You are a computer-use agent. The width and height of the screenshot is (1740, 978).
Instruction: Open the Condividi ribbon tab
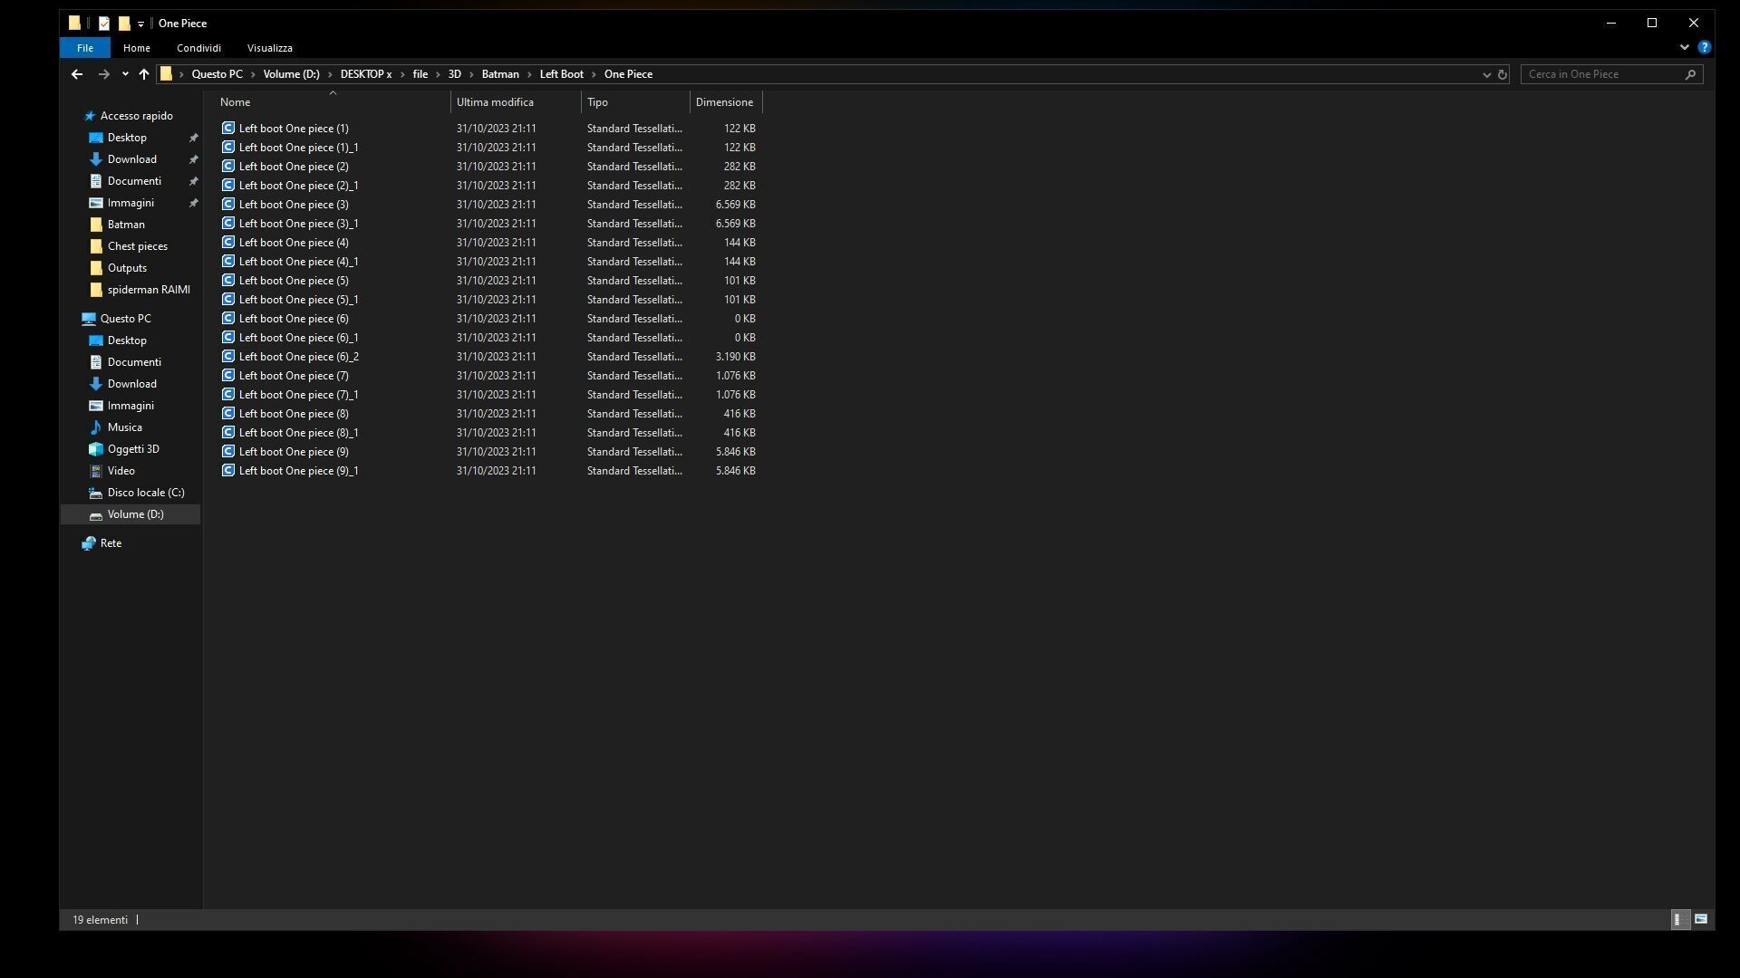coord(198,48)
